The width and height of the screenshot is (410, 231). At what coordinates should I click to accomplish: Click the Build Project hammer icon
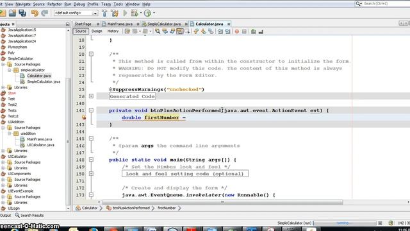[x=104, y=13]
